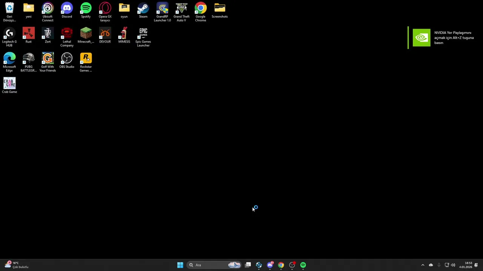
Task: Select the Rockstar Games Launcher shortcut
Action: coord(86,62)
